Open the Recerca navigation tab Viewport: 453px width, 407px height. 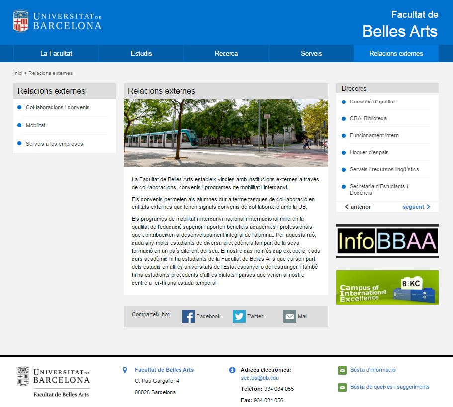[226, 53]
